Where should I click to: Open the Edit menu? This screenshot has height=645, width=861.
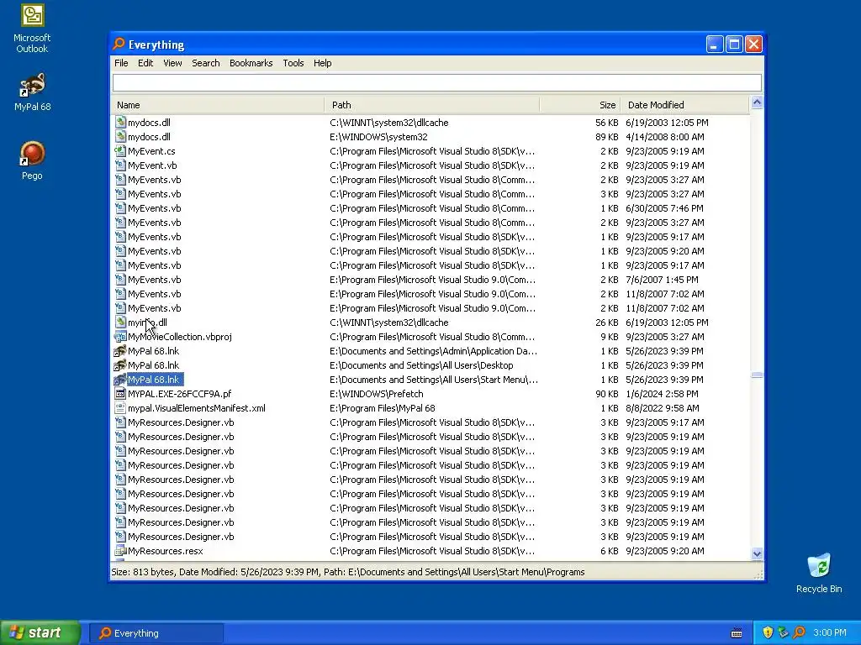click(x=145, y=63)
